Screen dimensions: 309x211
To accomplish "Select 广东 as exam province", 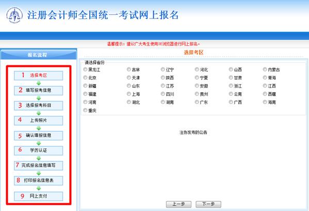I will click(x=197, y=102).
